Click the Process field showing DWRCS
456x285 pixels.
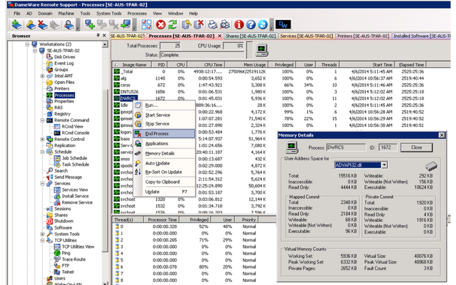[x=346, y=148]
